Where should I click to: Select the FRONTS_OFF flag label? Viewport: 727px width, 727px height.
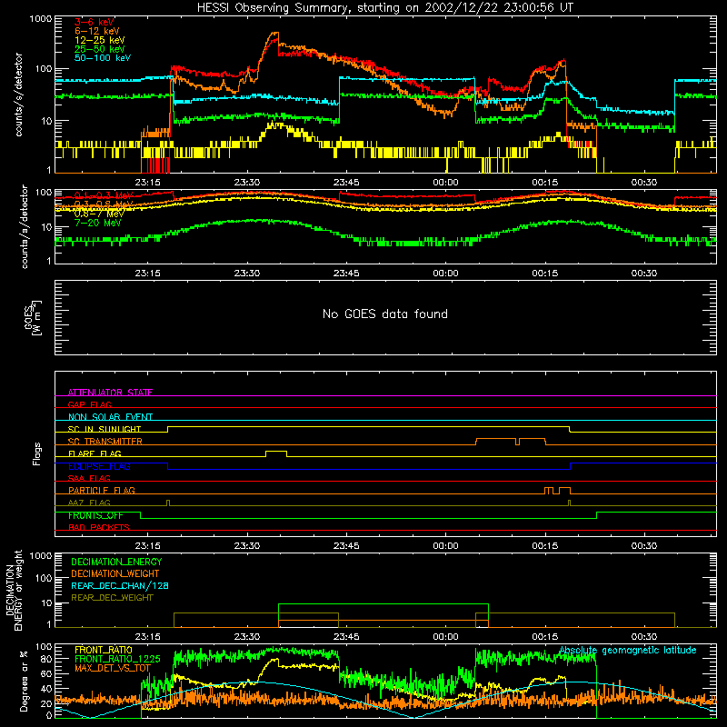tap(95, 515)
